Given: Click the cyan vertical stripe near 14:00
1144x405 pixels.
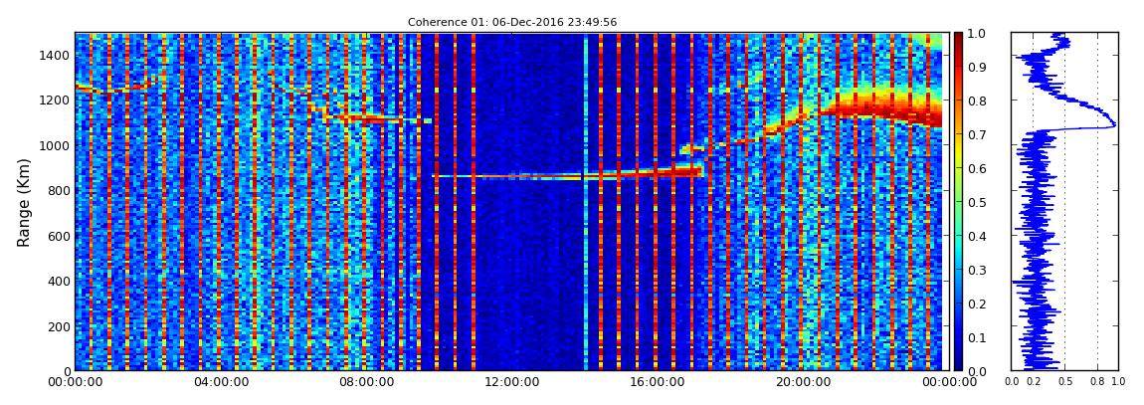Looking at the screenshot, I should tap(585, 202).
